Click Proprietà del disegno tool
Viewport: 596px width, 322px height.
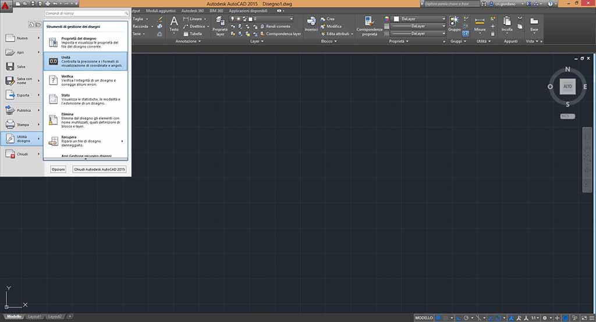(x=86, y=42)
